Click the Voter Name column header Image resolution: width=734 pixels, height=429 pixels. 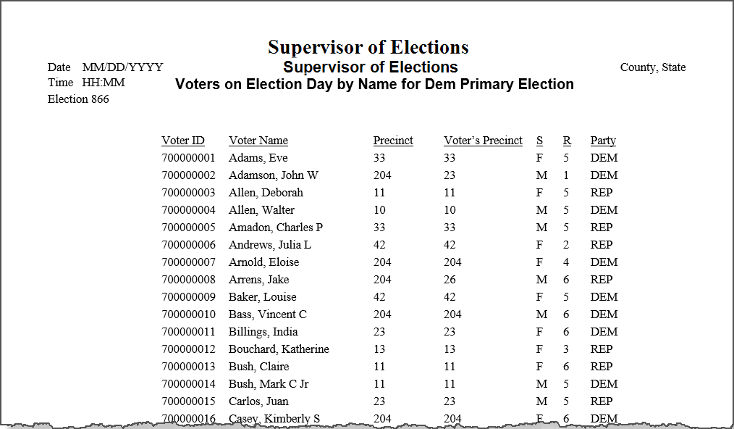point(258,141)
